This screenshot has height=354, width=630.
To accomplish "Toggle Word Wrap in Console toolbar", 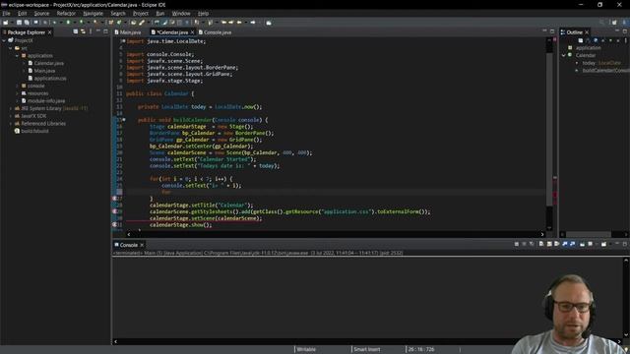I will pyautogui.click(x=557, y=244).
